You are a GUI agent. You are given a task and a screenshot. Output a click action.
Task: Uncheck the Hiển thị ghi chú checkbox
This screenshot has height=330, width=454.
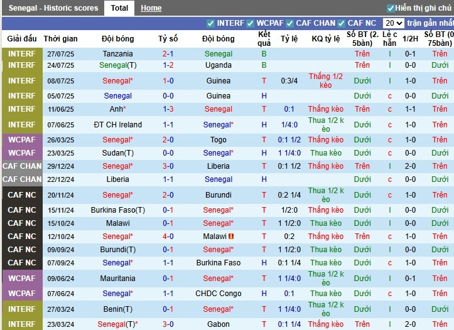click(x=391, y=8)
